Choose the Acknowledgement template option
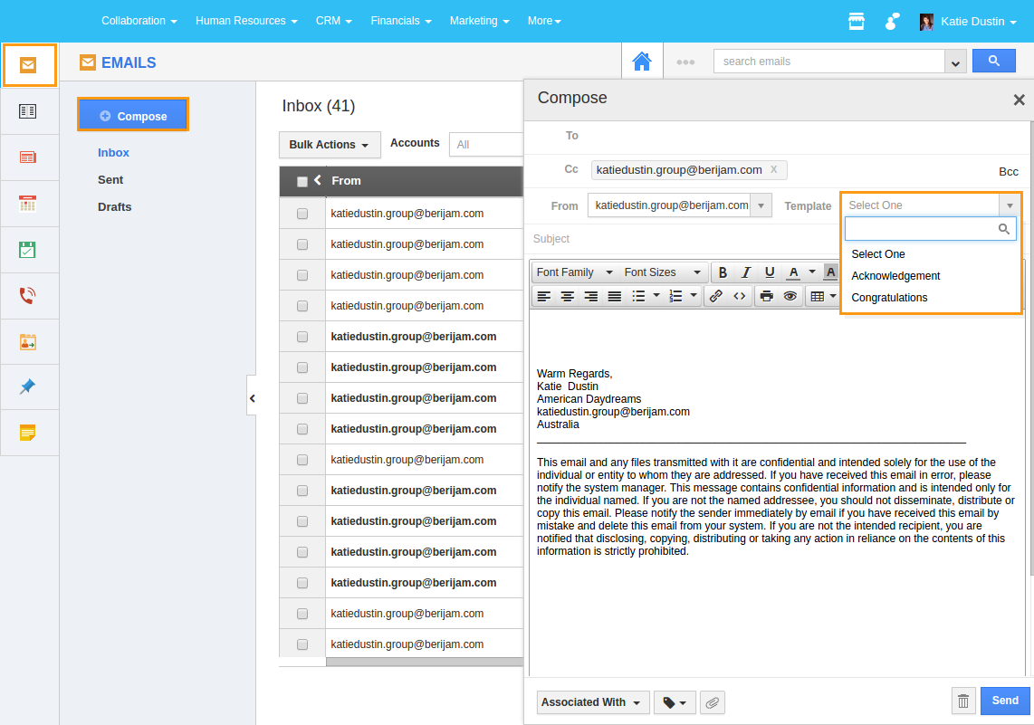 point(895,276)
